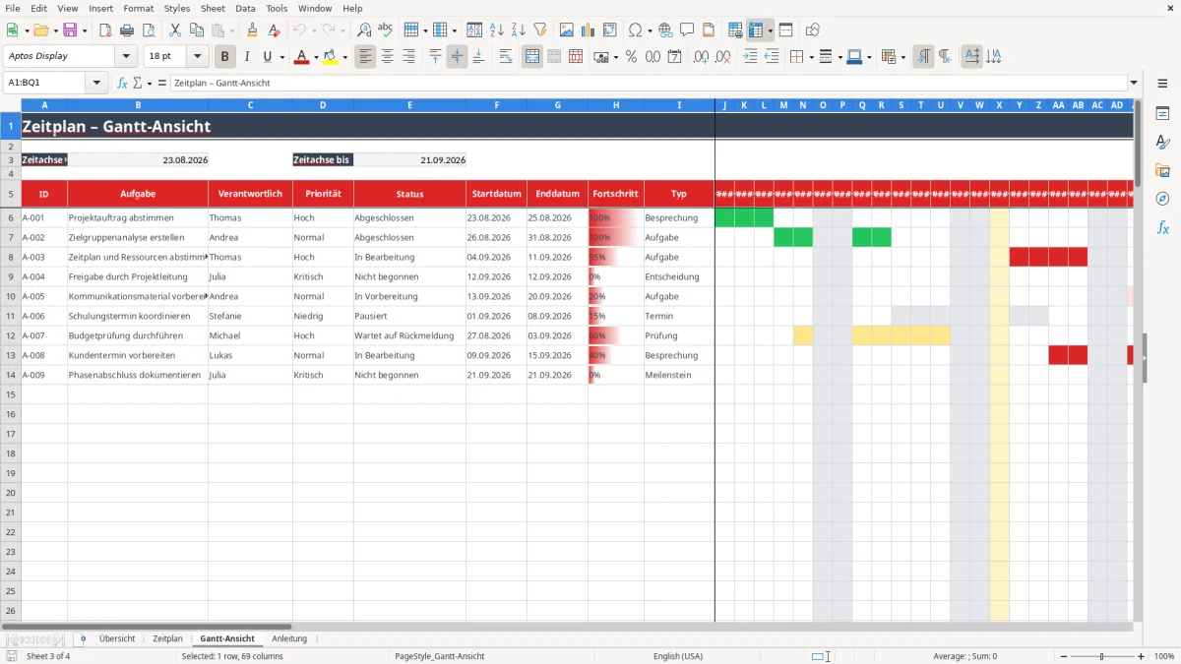This screenshot has height=664, width=1181.
Task: Increase the indent
Action: coord(750,57)
